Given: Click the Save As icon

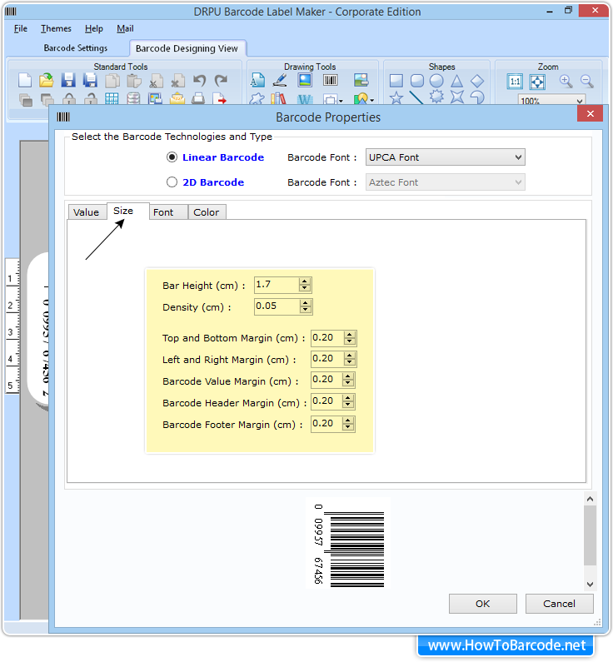Looking at the screenshot, I should (90, 80).
